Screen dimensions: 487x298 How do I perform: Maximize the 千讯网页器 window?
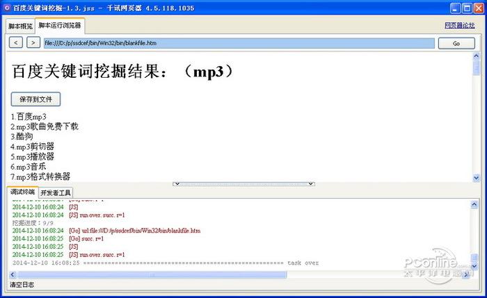click(x=467, y=8)
